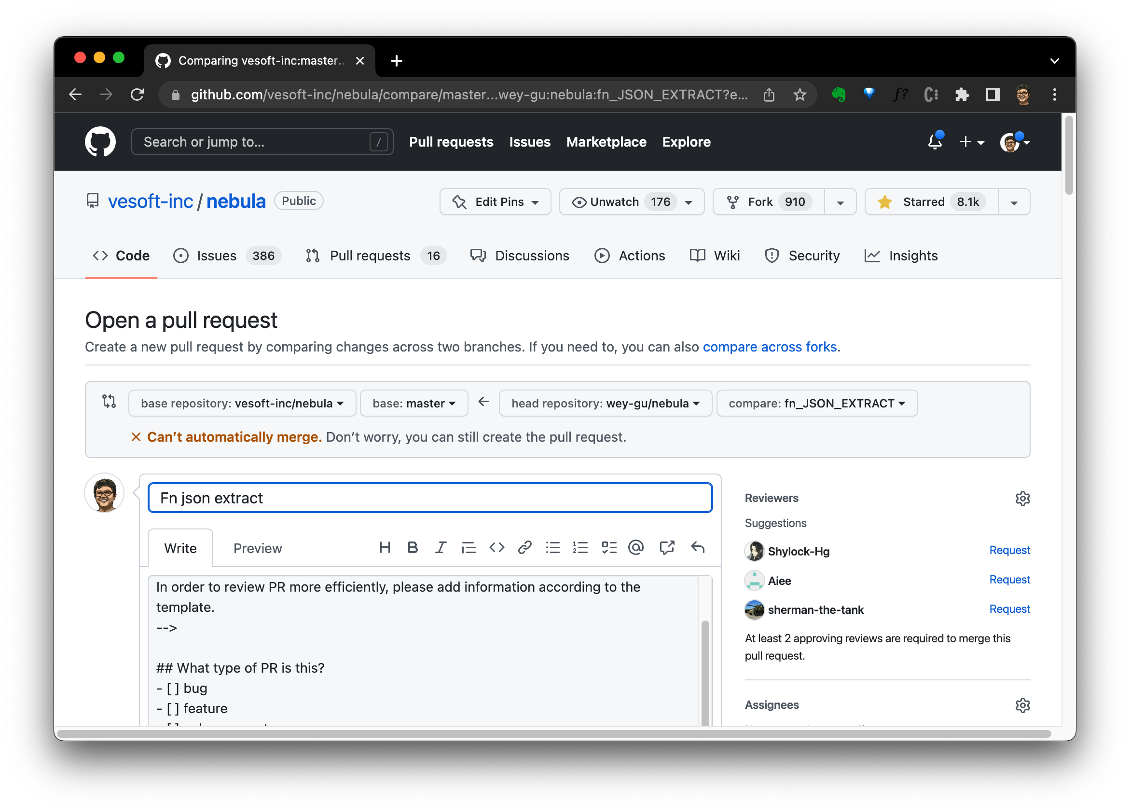The height and width of the screenshot is (812, 1130).
Task: Toggle bold text formatting
Action: [x=413, y=548]
